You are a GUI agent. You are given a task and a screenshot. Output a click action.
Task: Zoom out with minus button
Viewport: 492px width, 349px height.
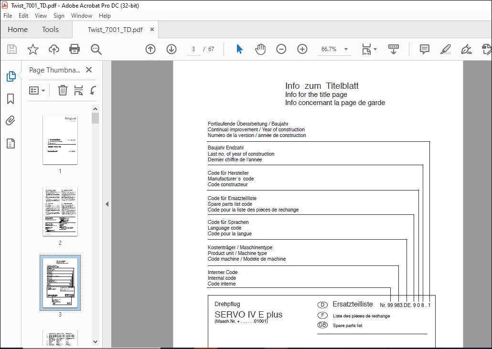coord(281,49)
